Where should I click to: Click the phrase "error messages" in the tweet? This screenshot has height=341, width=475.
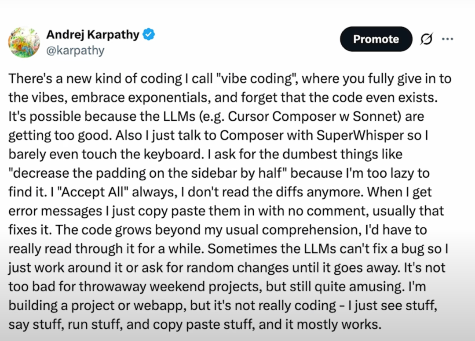tap(55, 211)
